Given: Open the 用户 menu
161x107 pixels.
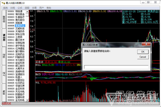Looking at the screenshot, I should pyautogui.click(x=42, y=8).
